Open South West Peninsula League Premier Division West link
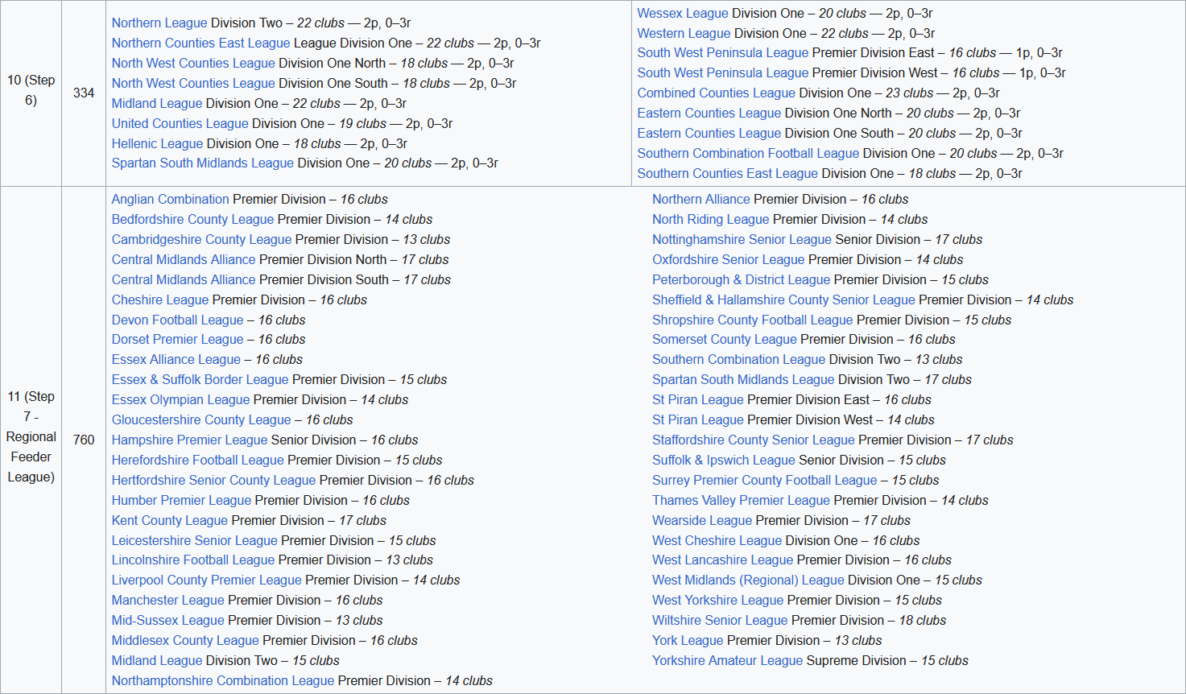The width and height of the screenshot is (1186, 694). point(723,73)
